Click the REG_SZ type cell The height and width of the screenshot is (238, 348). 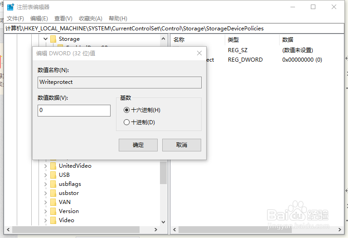coord(238,50)
